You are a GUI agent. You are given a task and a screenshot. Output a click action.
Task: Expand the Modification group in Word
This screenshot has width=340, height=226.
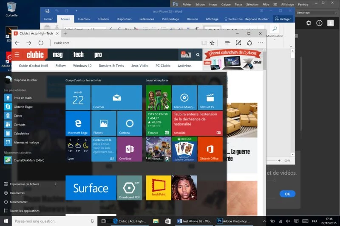tap(275, 40)
